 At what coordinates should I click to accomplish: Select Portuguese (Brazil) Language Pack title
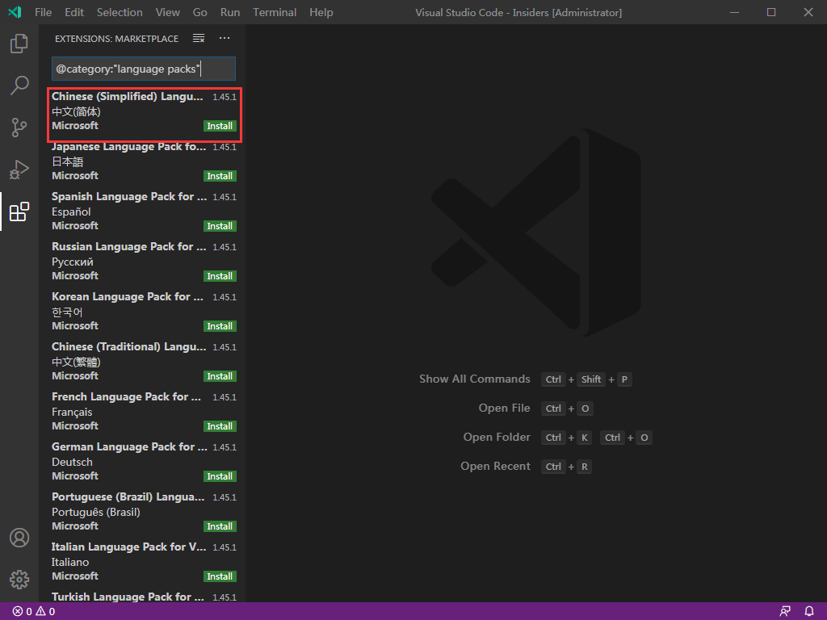[128, 497]
